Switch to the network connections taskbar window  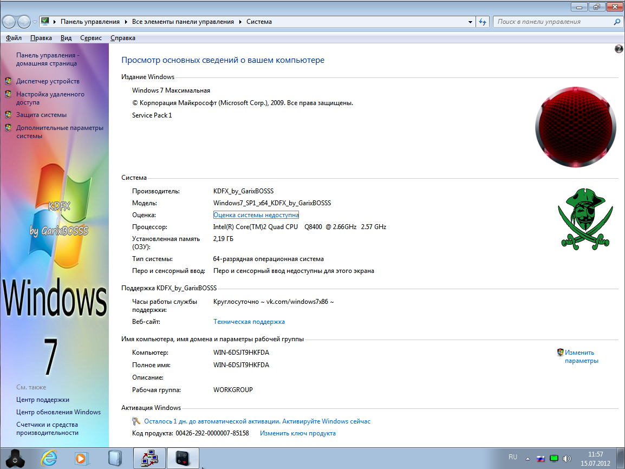click(149, 458)
